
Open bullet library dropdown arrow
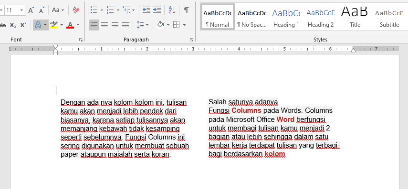pyautogui.click(x=102, y=10)
